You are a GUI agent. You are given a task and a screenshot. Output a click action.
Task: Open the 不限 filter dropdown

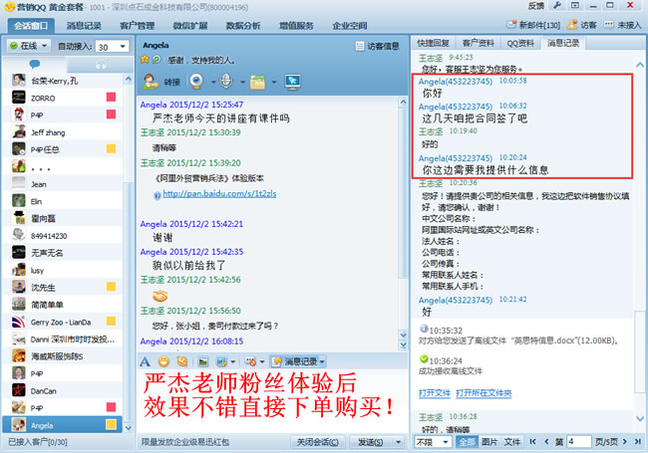coord(433,442)
